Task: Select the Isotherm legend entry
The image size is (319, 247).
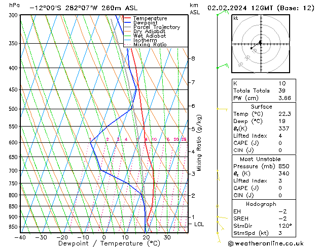Action: click(145, 40)
